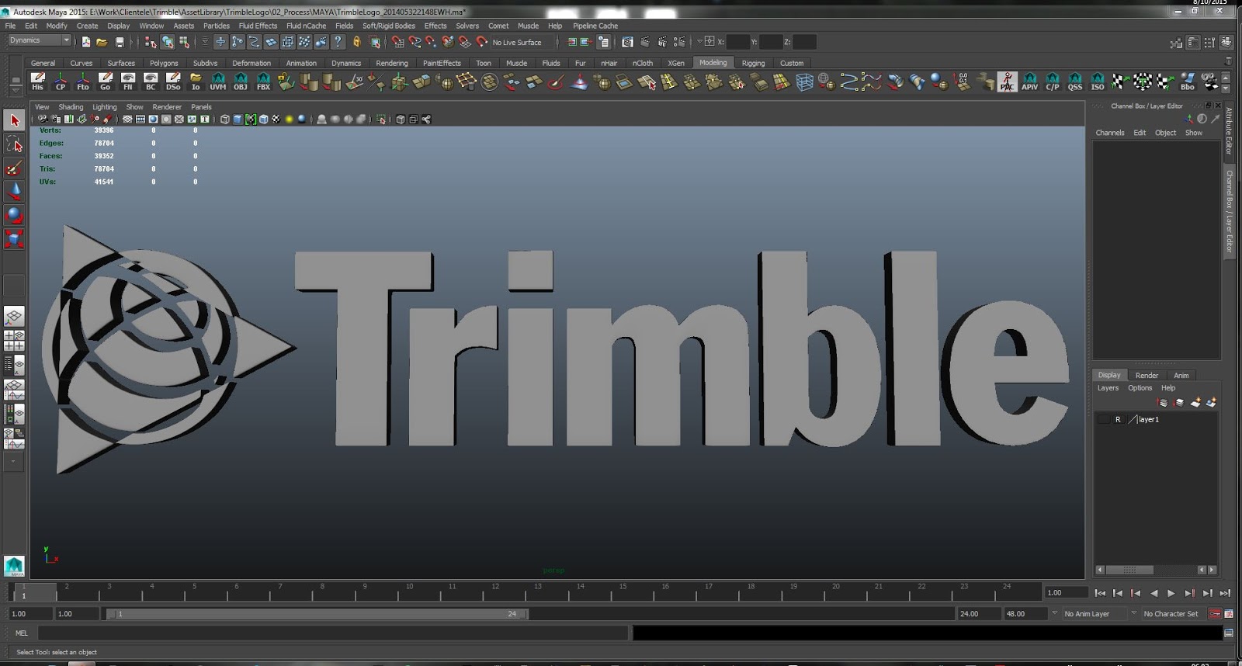The image size is (1242, 666).
Task: Click the OBJ export shelf icon
Action: click(241, 82)
